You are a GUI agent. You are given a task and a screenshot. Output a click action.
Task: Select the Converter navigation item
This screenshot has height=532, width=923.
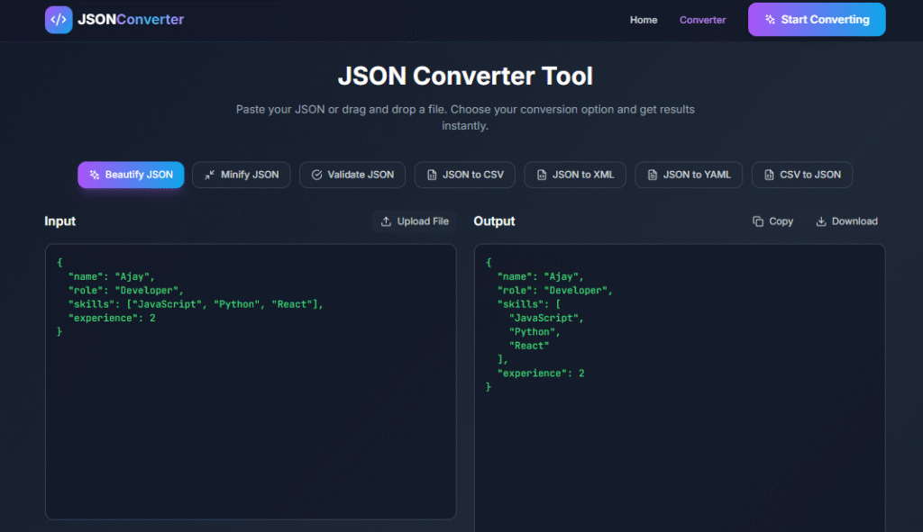pyautogui.click(x=702, y=19)
